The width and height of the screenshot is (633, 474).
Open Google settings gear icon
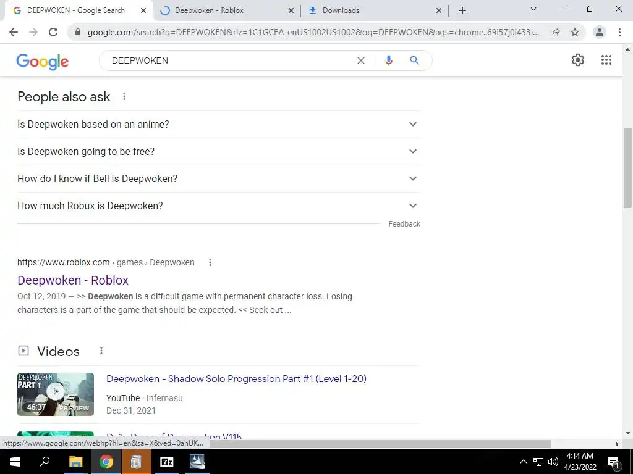click(x=578, y=60)
